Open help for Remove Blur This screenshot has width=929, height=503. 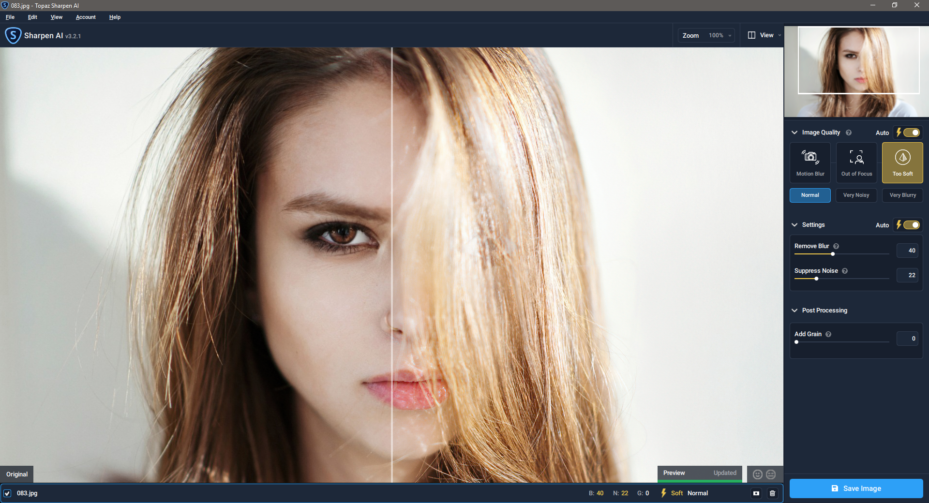click(x=836, y=246)
